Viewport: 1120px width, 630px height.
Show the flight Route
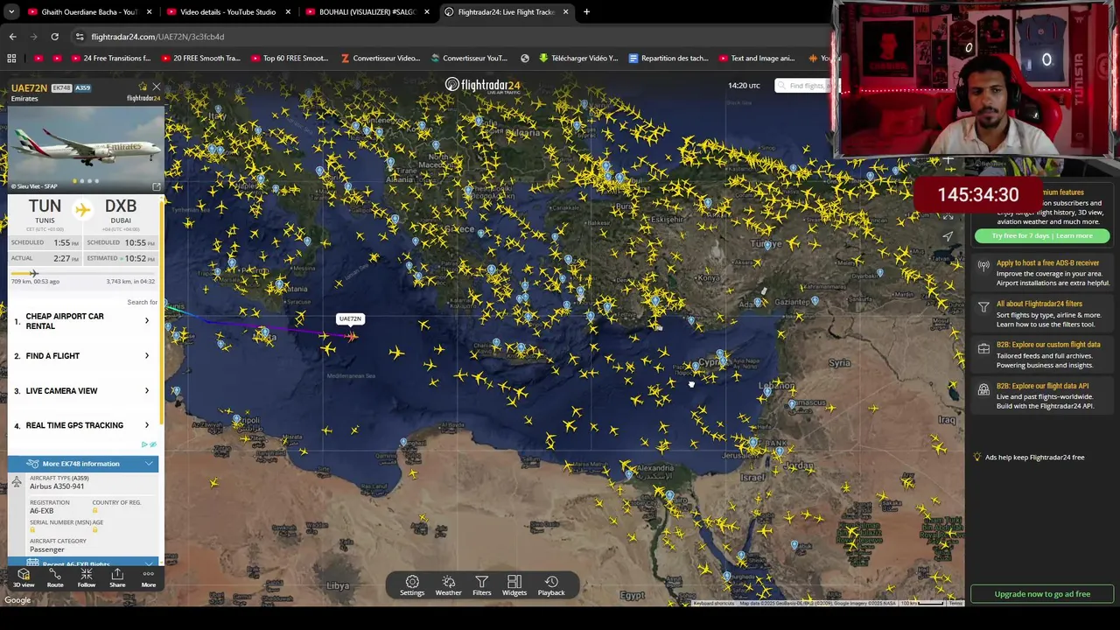pyautogui.click(x=55, y=578)
